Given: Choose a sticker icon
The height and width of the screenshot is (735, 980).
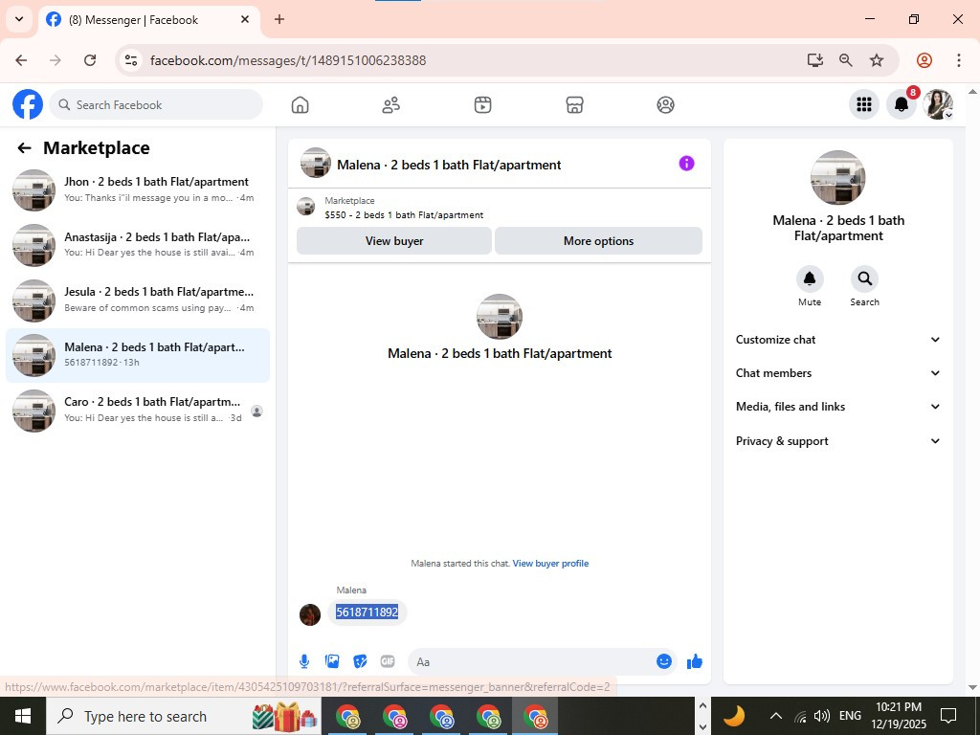Looking at the screenshot, I should pyautogui.click(x=360, y=661).
